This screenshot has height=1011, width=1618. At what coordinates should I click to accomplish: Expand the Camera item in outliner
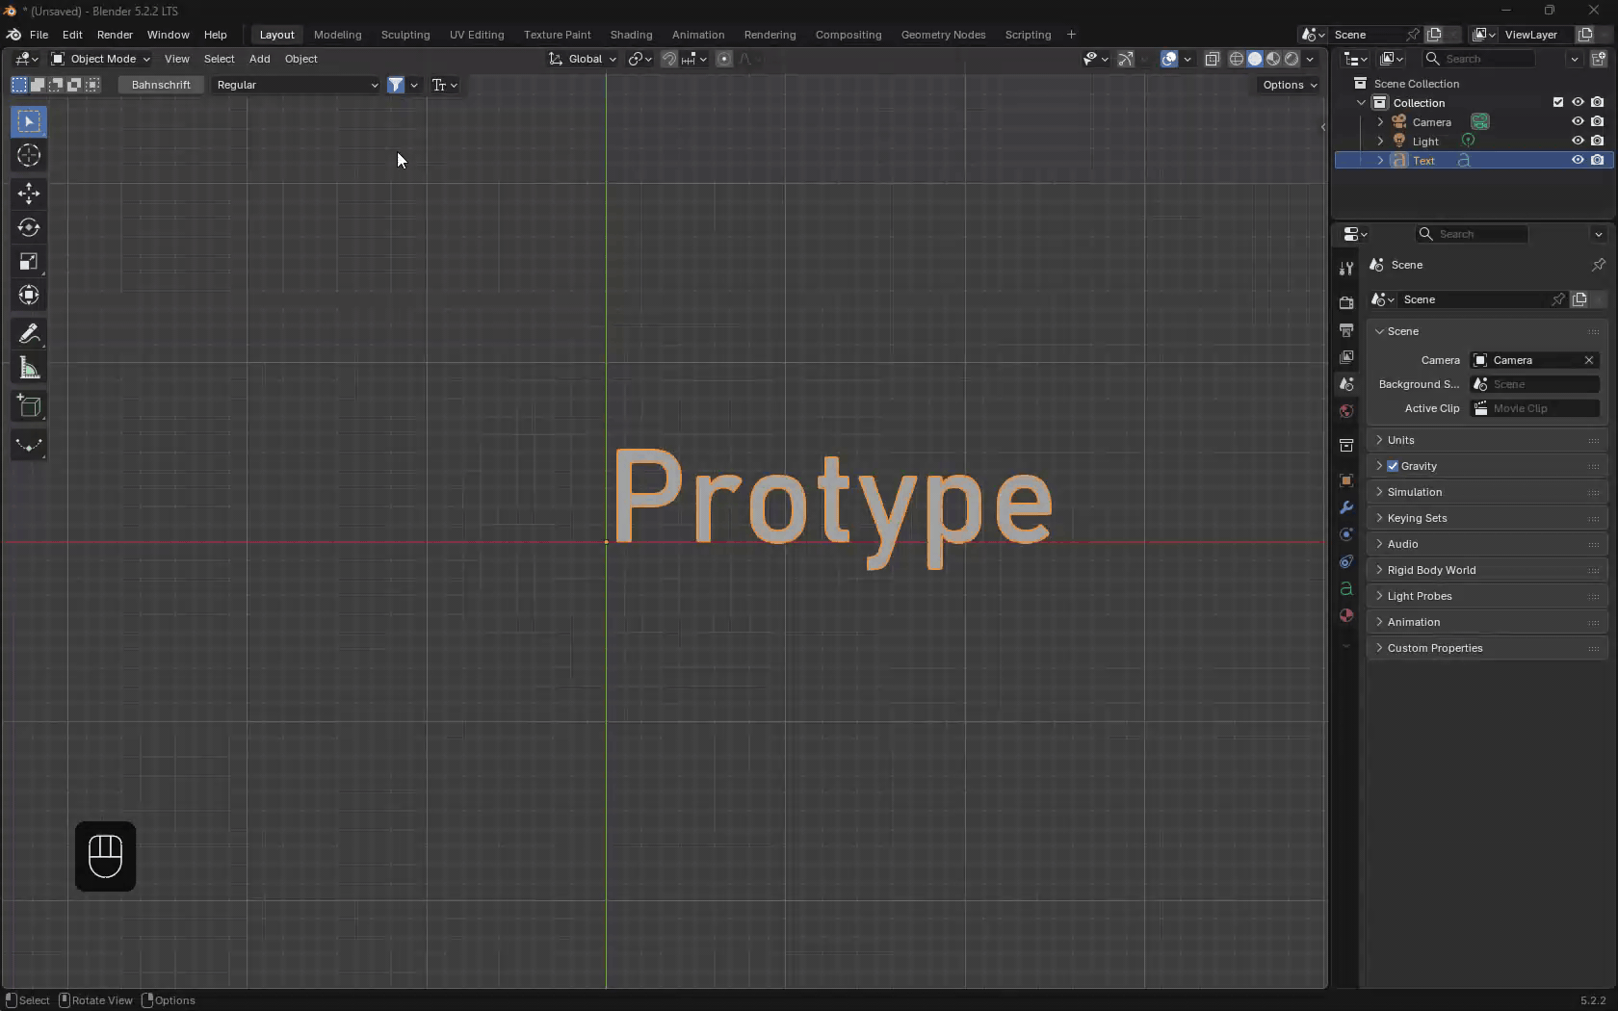(x=1380, y=122)
